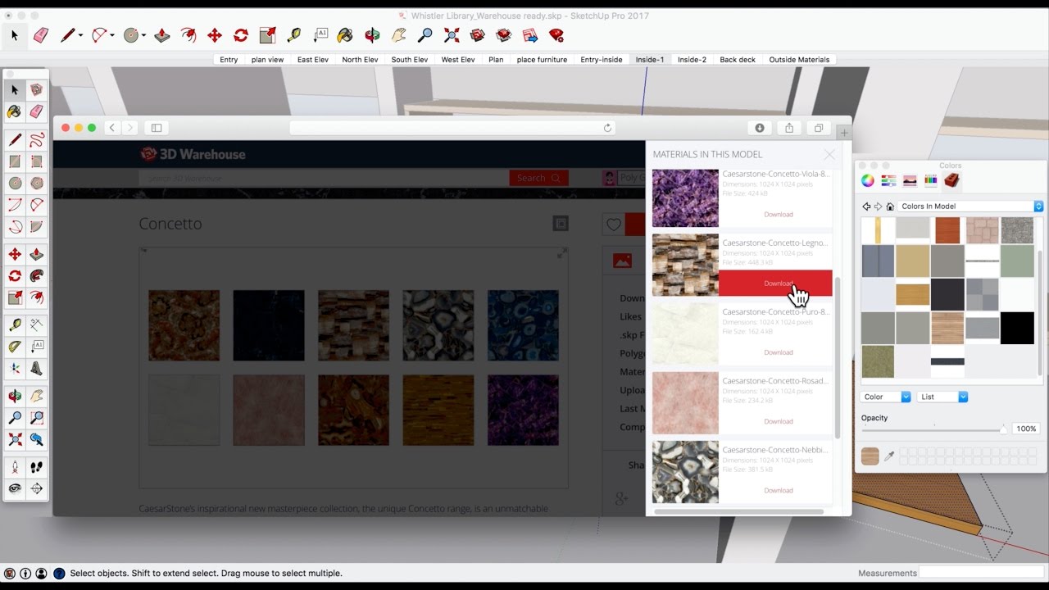Activate the Section Plane tool in left palette
The height and width of the screenshot is (590, 1049).
point(36,489)
